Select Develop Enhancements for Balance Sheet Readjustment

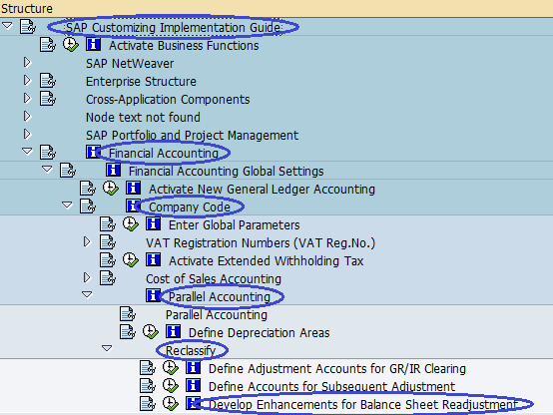coord(363,404)
